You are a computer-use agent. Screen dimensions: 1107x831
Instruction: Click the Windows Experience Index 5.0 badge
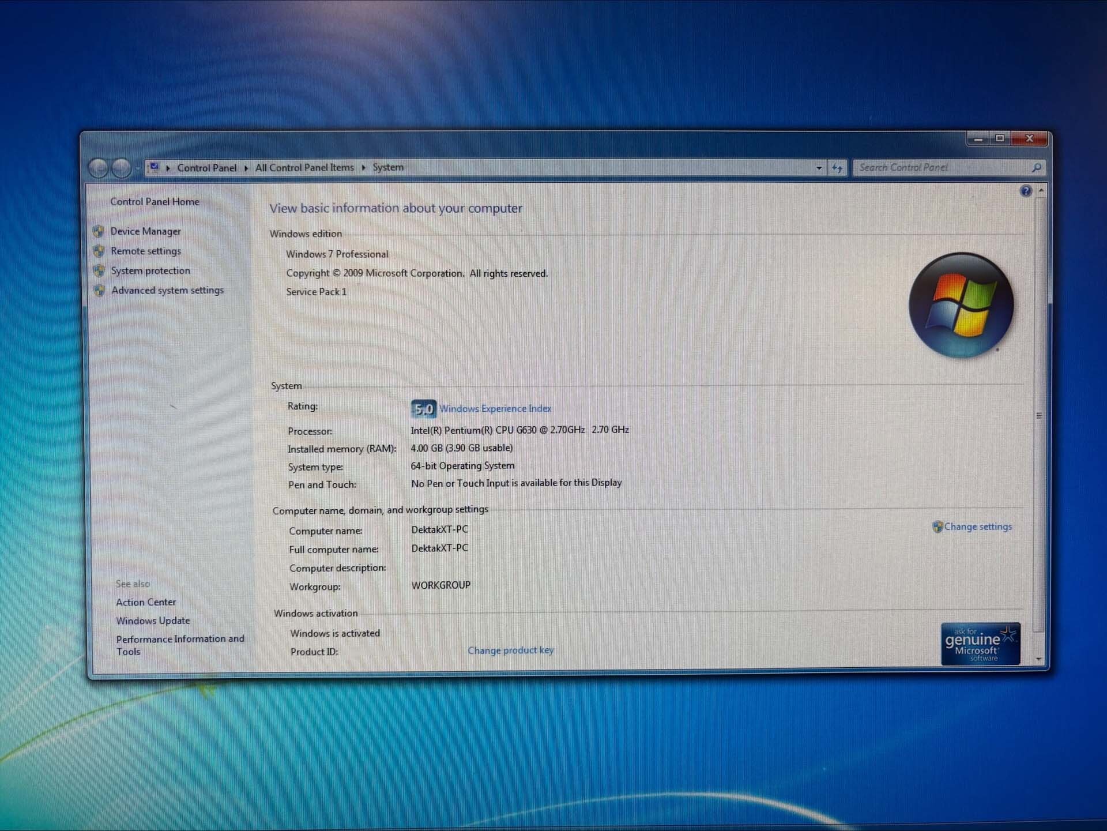[x=423, y=409]
